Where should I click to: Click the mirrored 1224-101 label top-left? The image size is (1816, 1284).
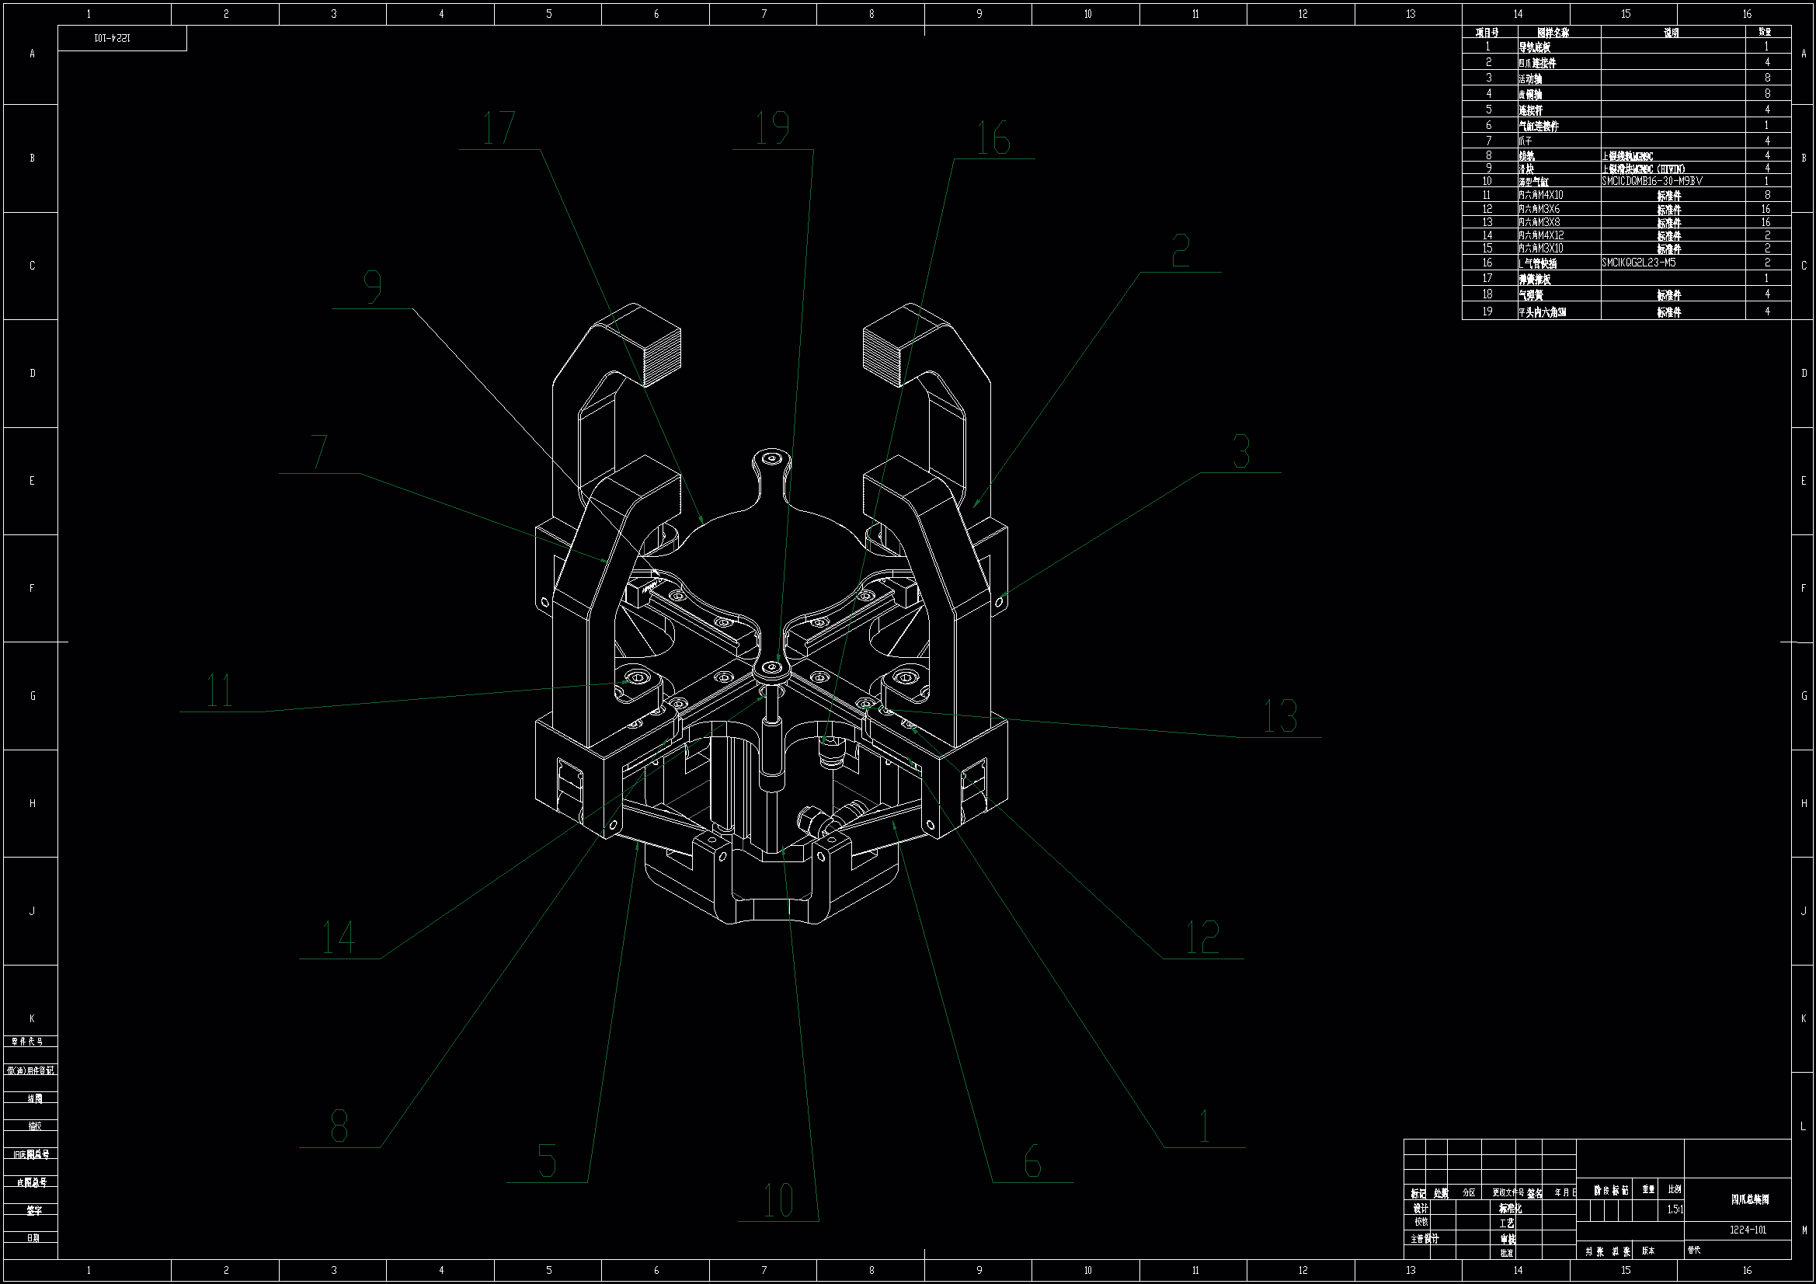coord(113,38)
